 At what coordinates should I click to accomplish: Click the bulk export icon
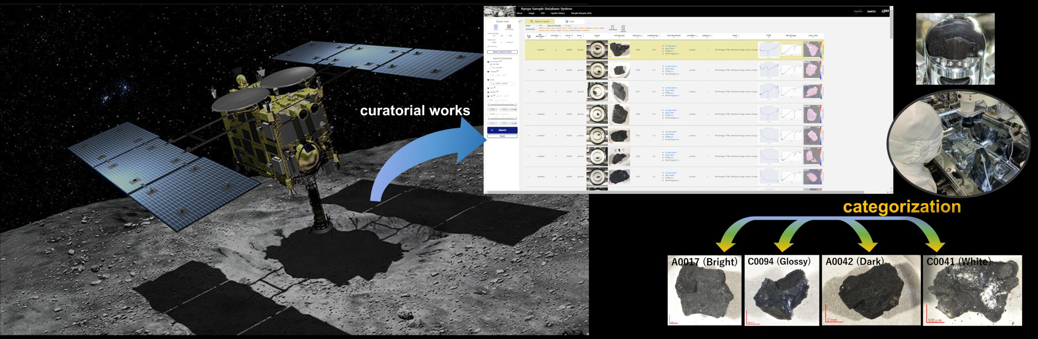(x=623, y=27)
